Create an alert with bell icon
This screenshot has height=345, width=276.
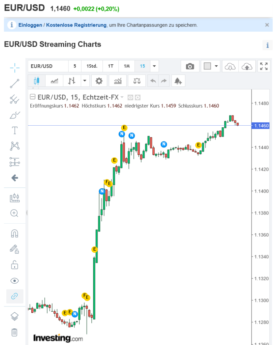pyautogui.click(x=178, y=81)
